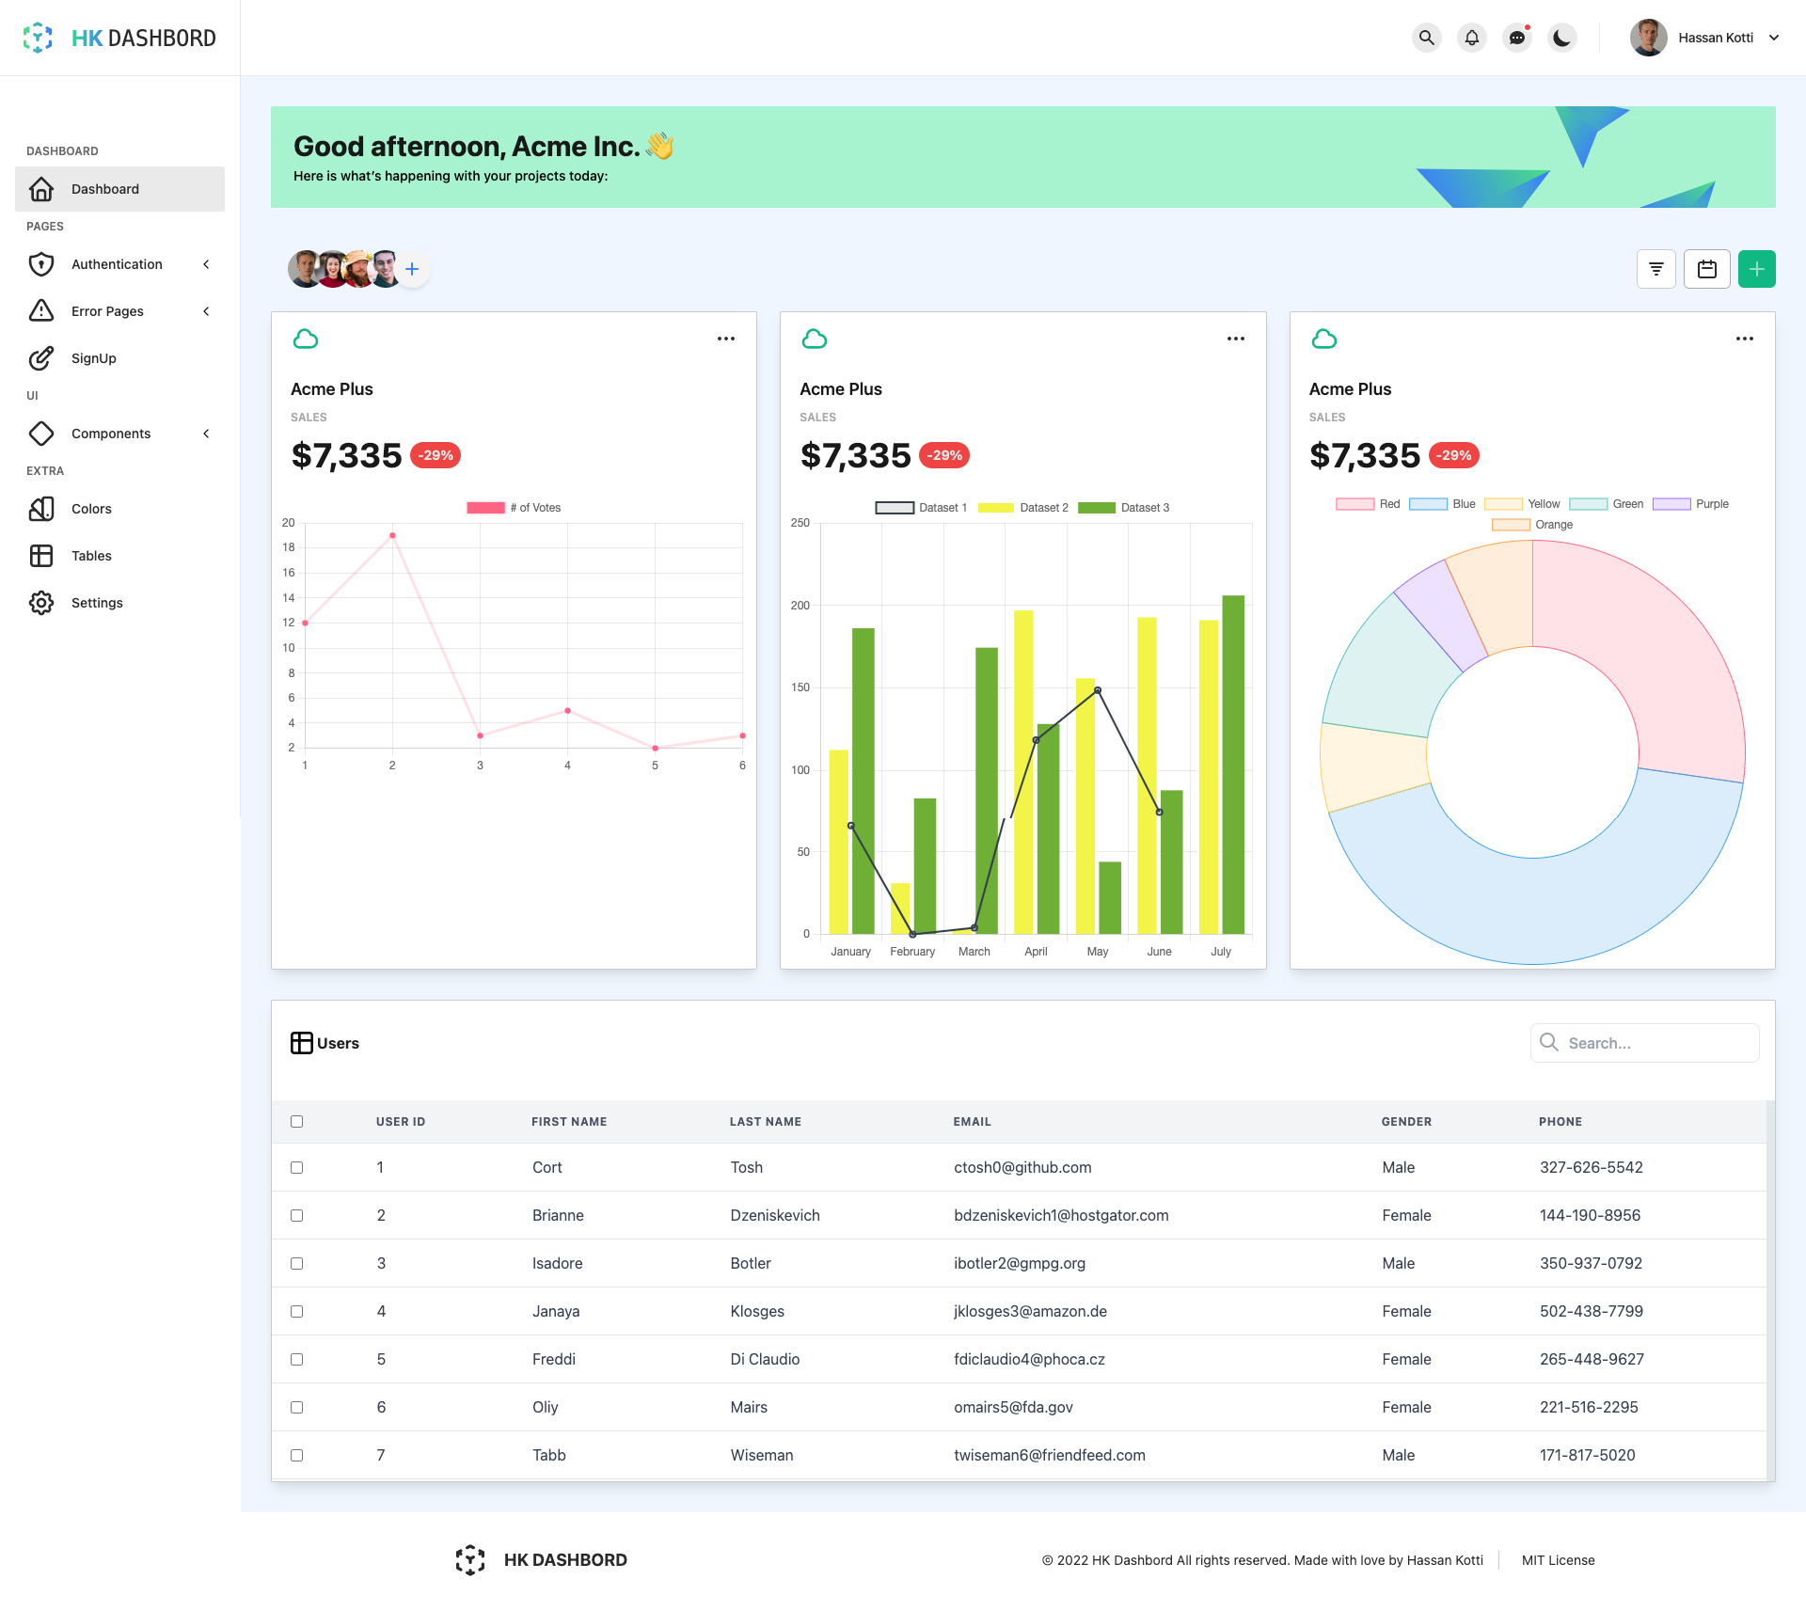
Task: Focus the Users search field
Action: pos(1655,1043)
